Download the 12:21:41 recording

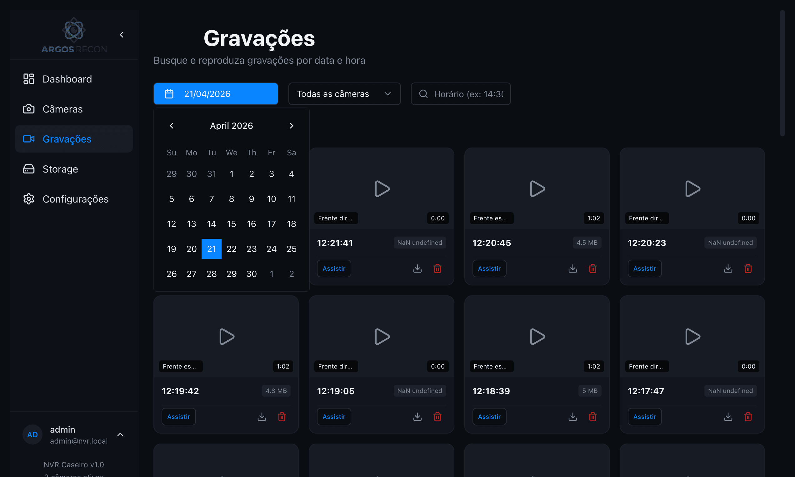point(417,269)
